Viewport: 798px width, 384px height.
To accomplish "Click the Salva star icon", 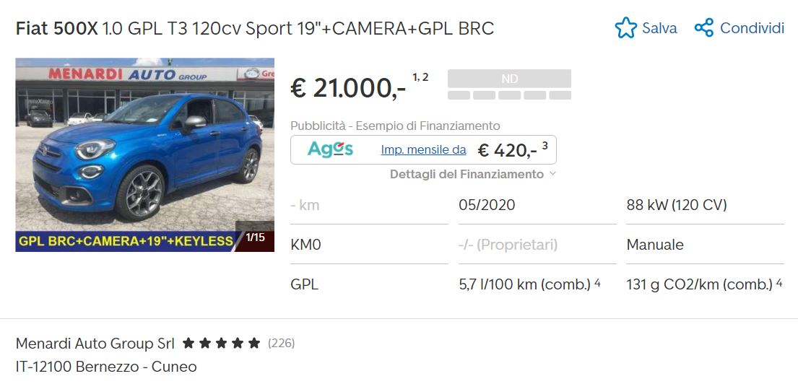I will pos(625,28).
